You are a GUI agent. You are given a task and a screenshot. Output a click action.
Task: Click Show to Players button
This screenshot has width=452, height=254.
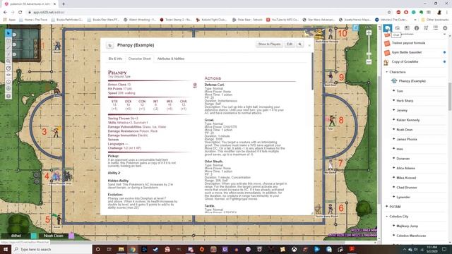269,44
